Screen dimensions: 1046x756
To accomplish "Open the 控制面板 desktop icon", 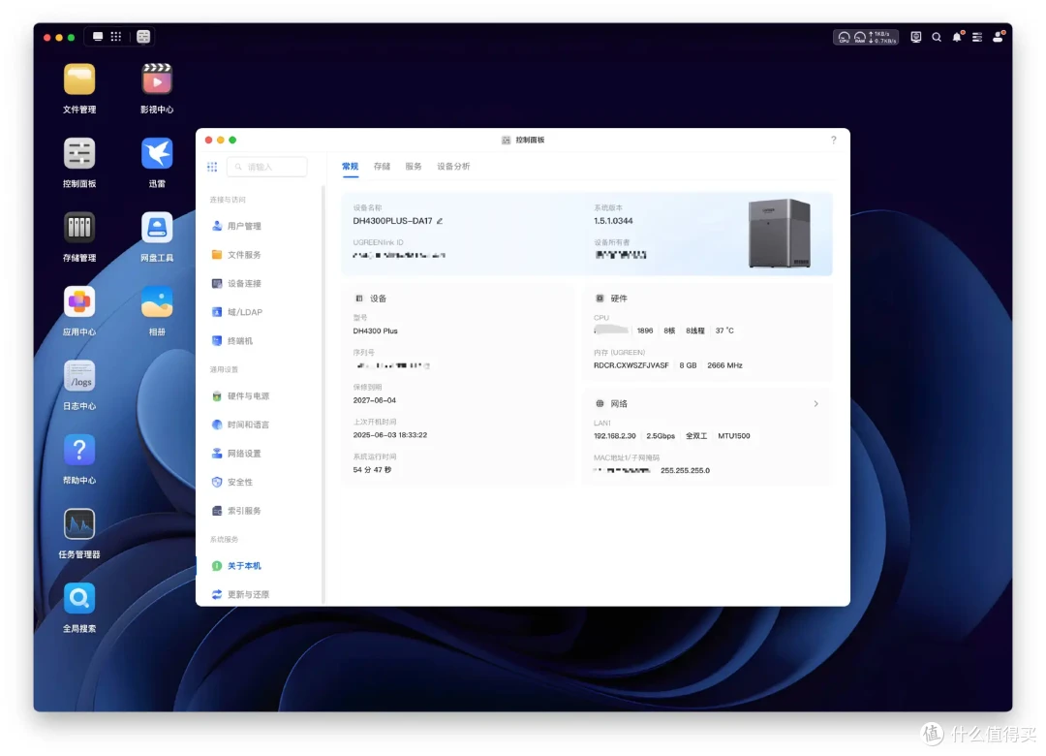I will tap(78, 153).
